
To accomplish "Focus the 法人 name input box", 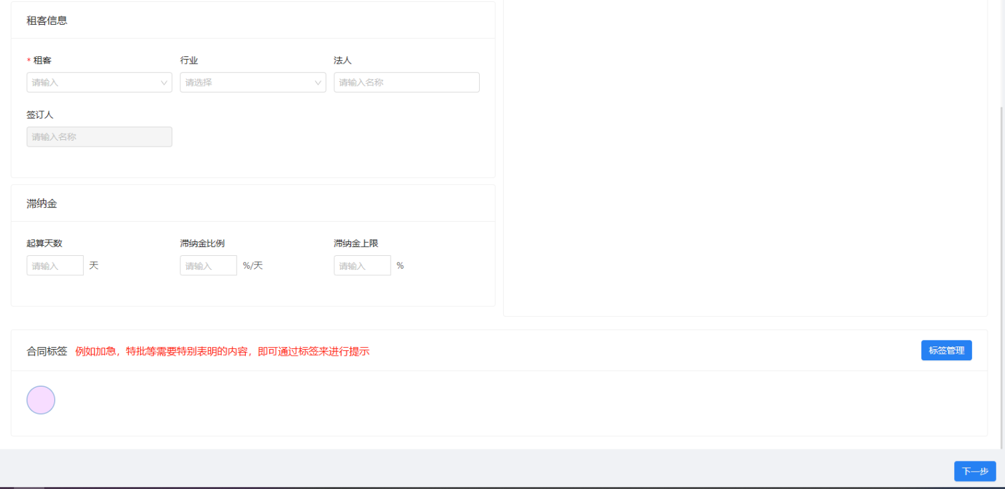I will coord(406,82).
